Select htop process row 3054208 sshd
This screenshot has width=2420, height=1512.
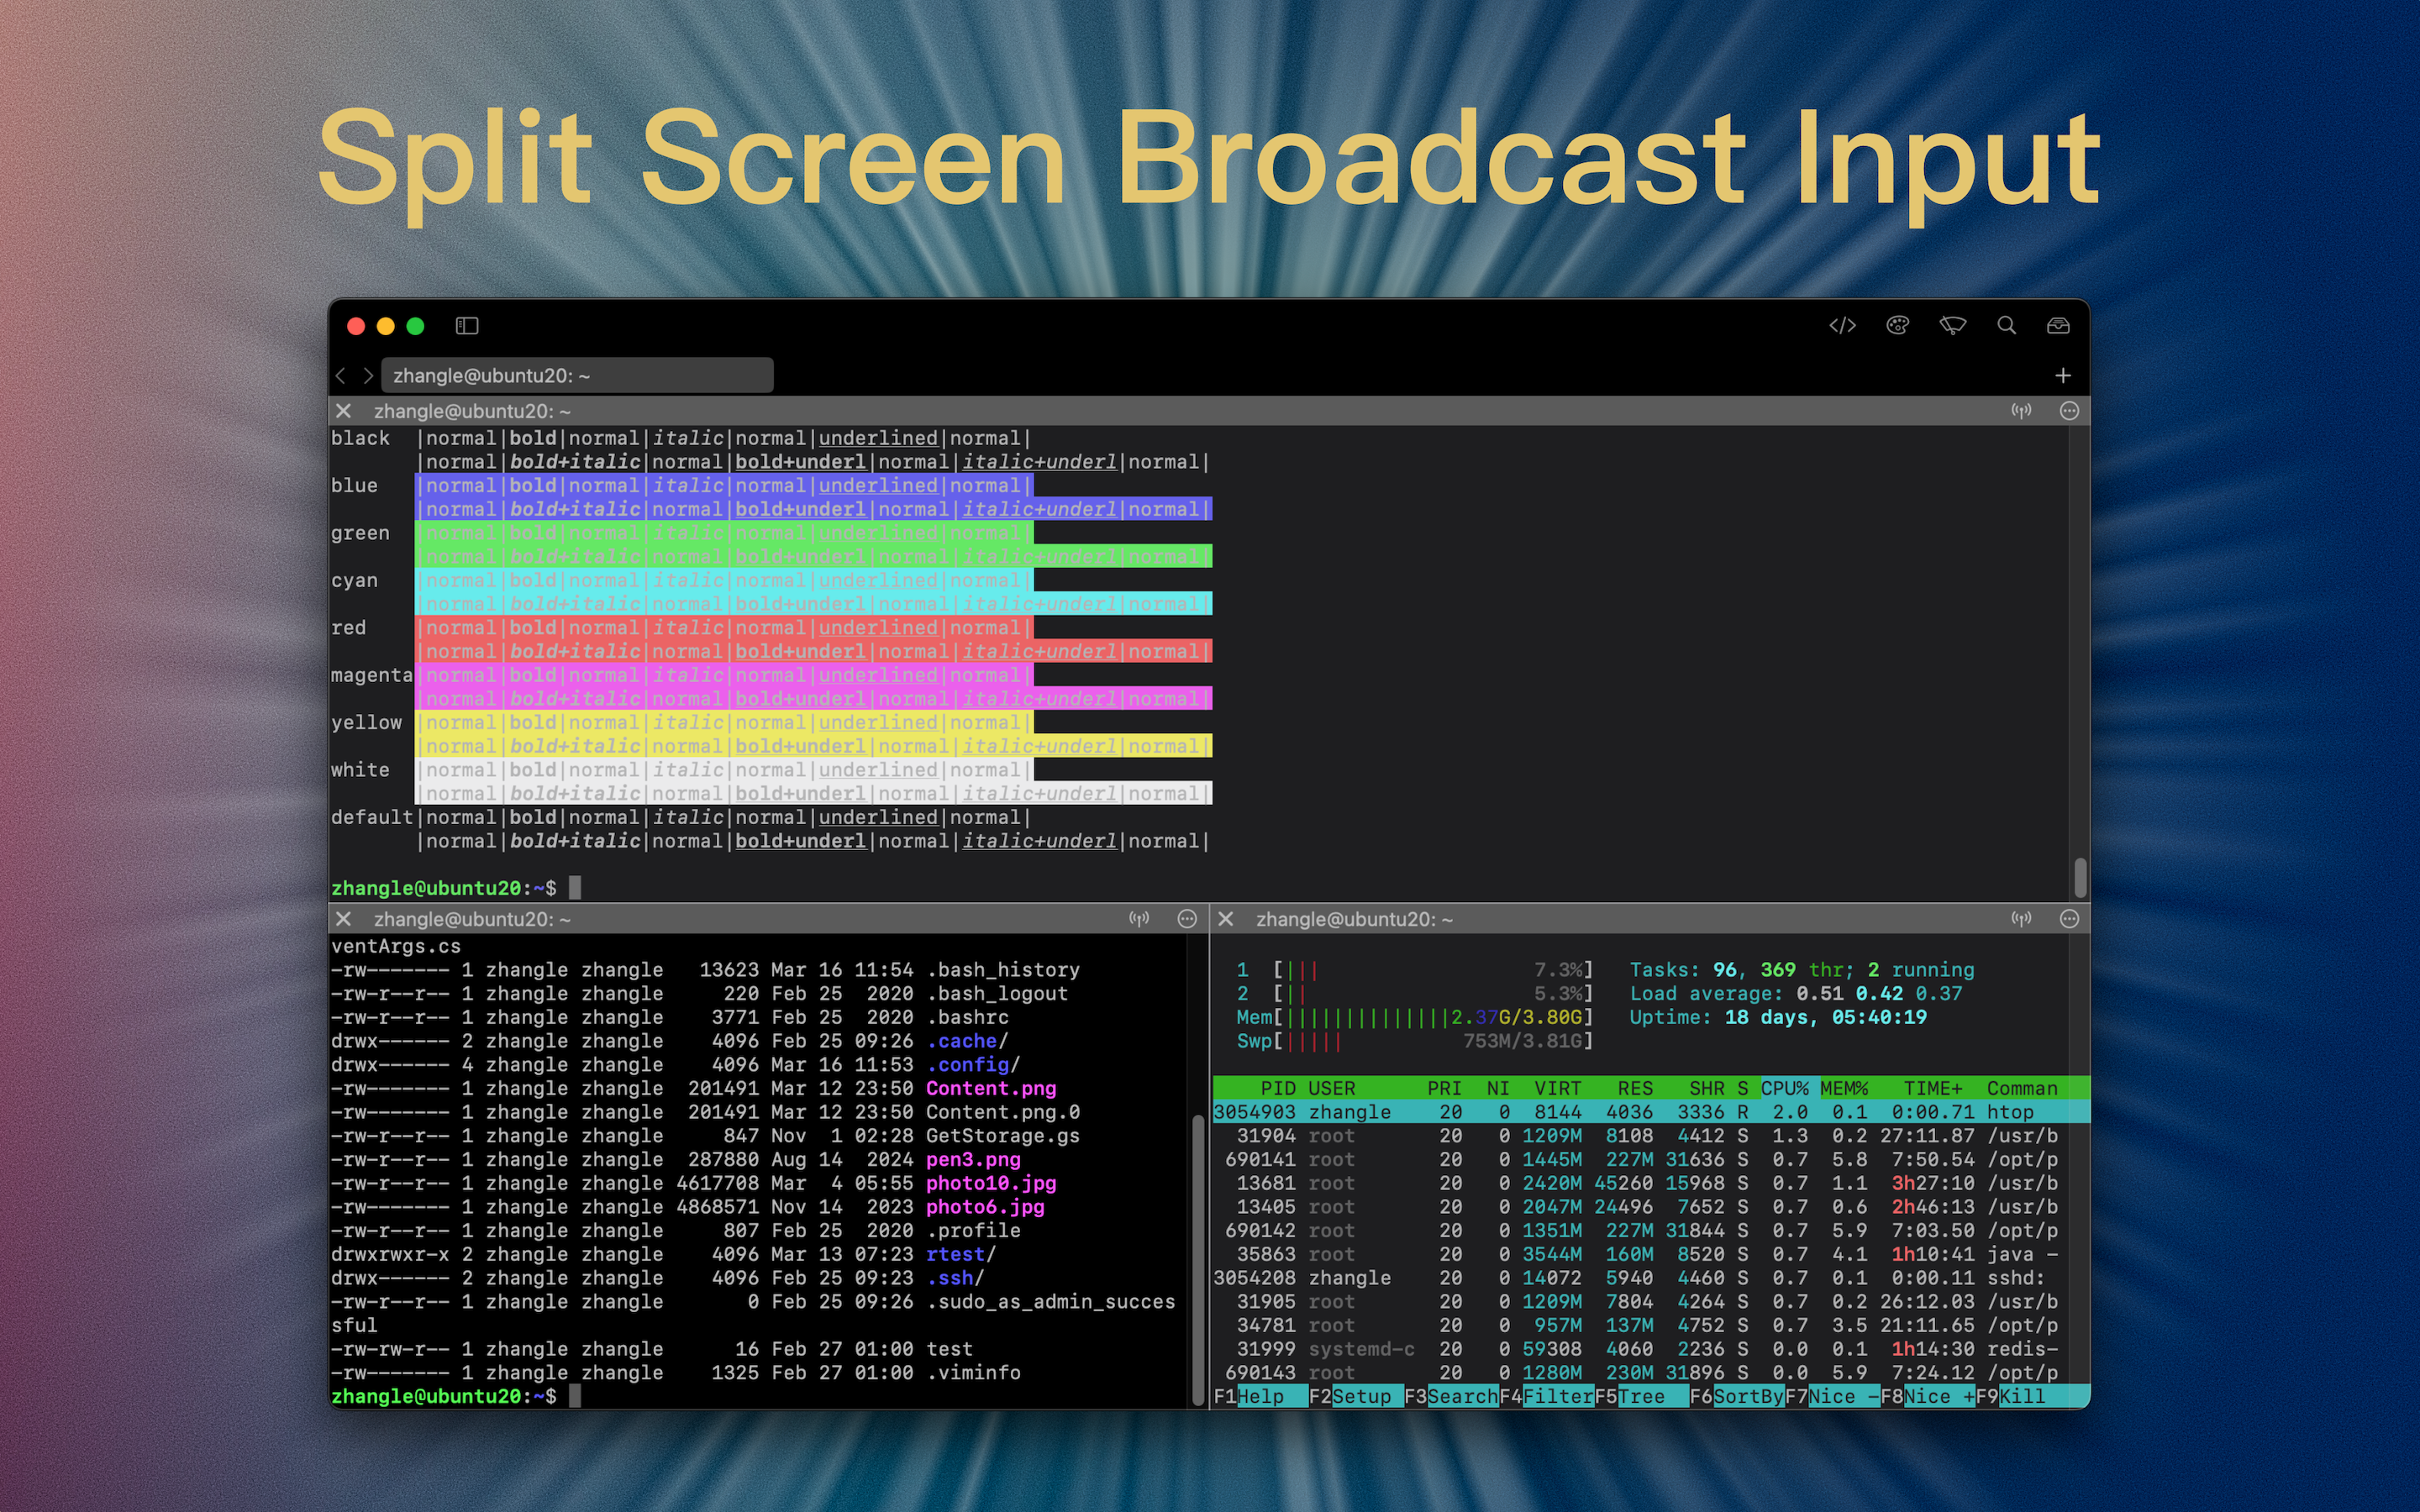(1651, 1278)
